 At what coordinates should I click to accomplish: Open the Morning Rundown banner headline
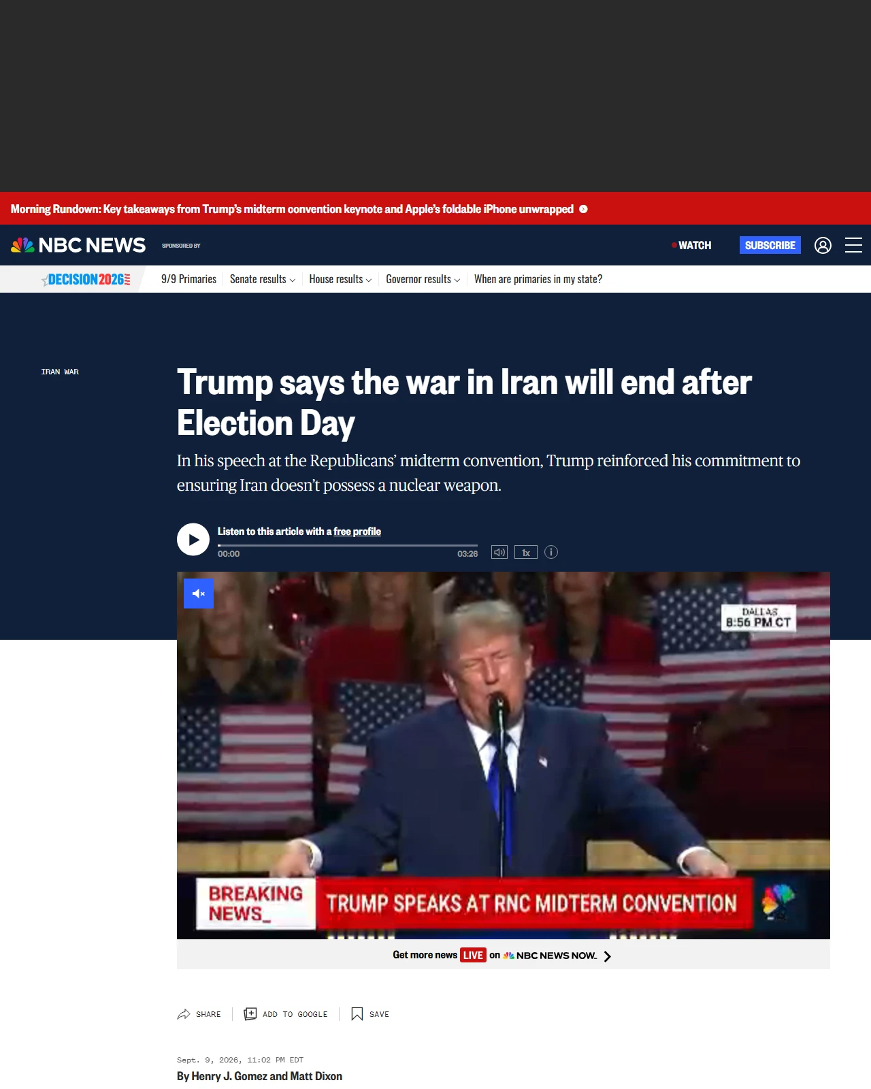[292, 209]
